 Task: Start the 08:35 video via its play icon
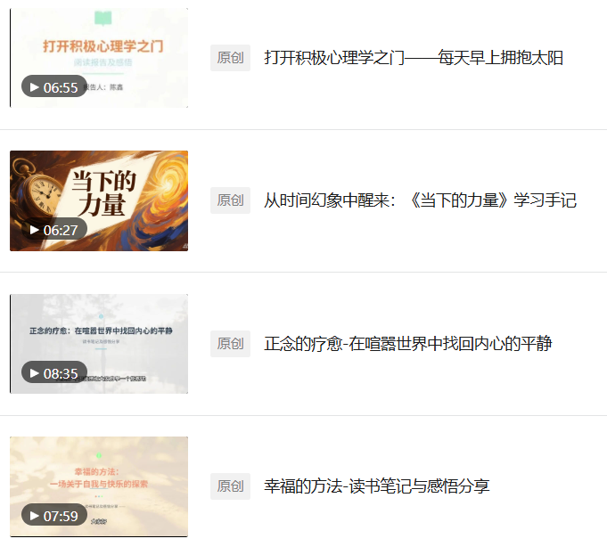pos(35,373)
